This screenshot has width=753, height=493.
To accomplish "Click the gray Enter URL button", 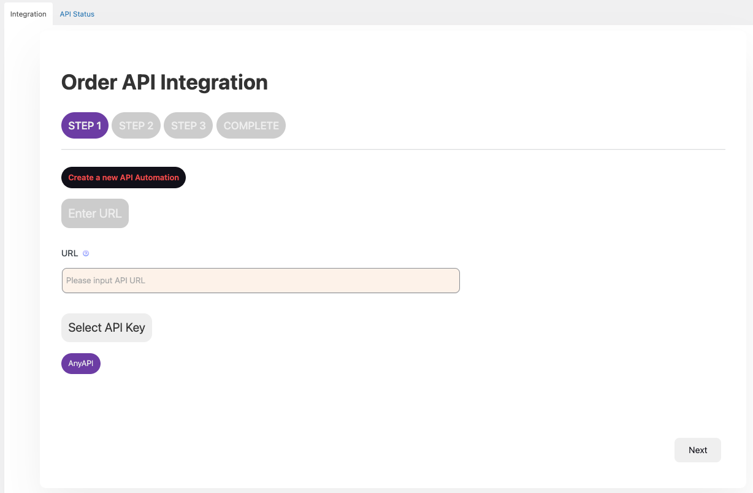I will click(95, 213).
